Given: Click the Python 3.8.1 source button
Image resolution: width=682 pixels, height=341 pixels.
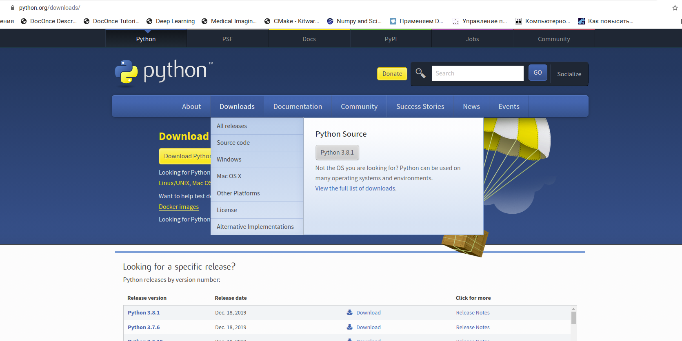Looking at the screenshot, I should (337, 153).
